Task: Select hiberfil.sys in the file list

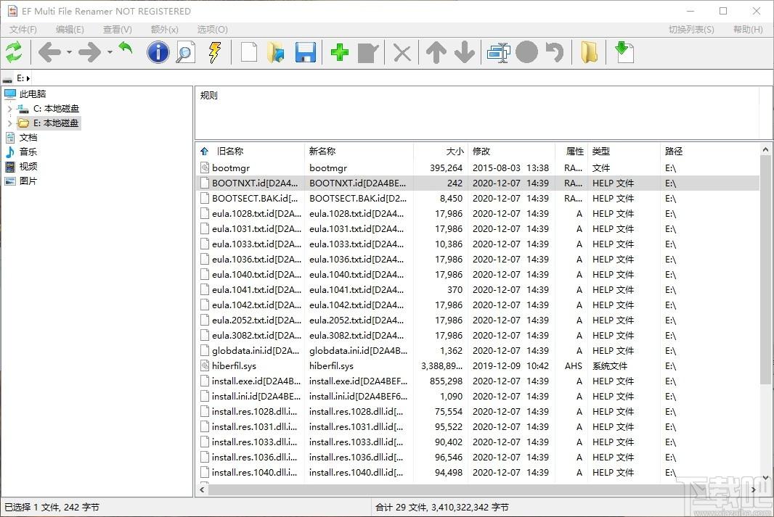Action: [x=234, y=366]
